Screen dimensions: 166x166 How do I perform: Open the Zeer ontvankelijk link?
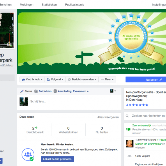(x=142, y=126)
